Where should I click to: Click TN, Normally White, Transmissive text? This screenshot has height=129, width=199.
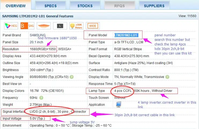[139, 77]
